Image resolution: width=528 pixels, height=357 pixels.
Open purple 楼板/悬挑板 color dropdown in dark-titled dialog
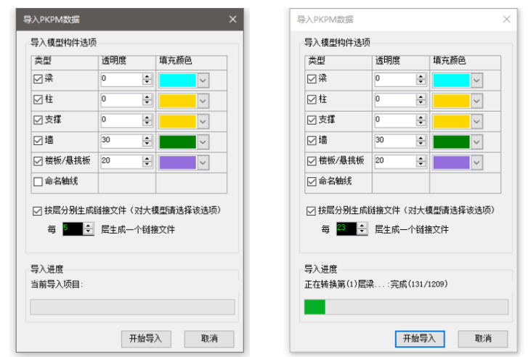pos(203,162)
